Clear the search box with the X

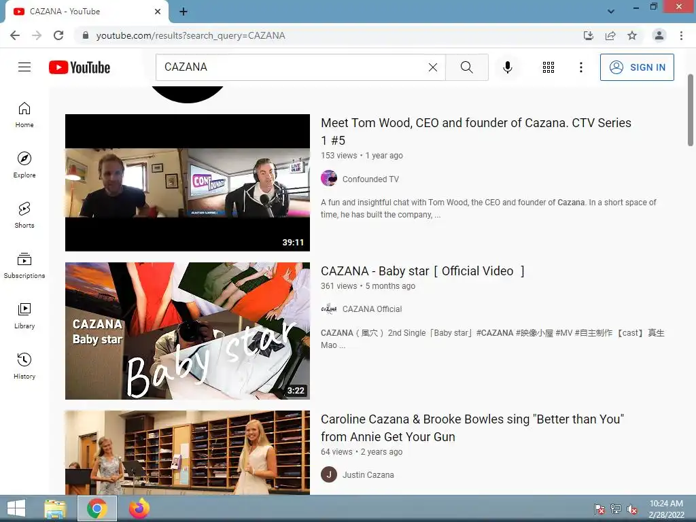pos(433,67)
